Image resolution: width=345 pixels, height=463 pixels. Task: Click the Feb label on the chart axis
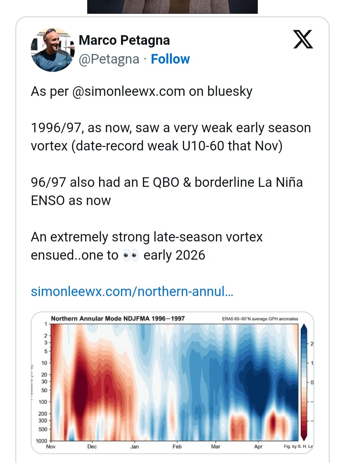pos(177,446)
